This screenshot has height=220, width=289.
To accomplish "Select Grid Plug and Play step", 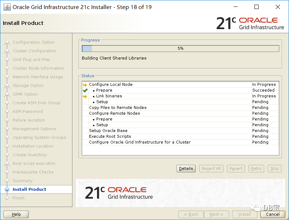I will click(x=31, y=60).
